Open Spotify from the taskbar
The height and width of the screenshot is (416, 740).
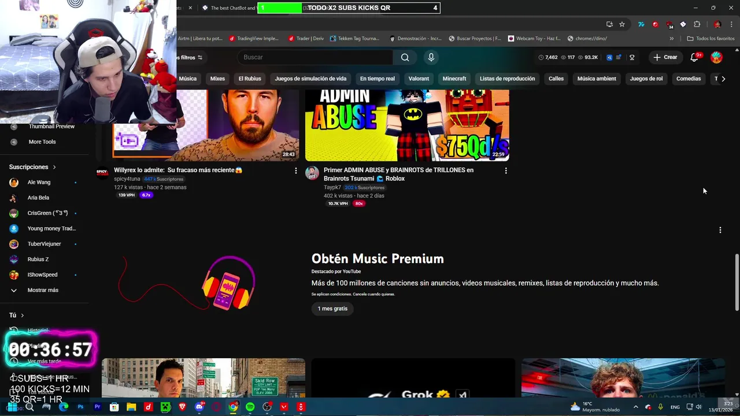(x=250, y=407)
